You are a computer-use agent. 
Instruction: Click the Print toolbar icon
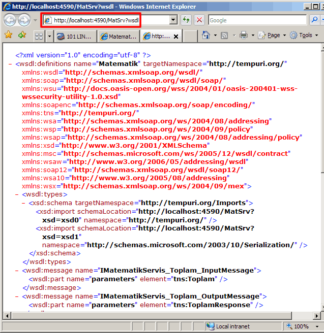tap(244, 36)
